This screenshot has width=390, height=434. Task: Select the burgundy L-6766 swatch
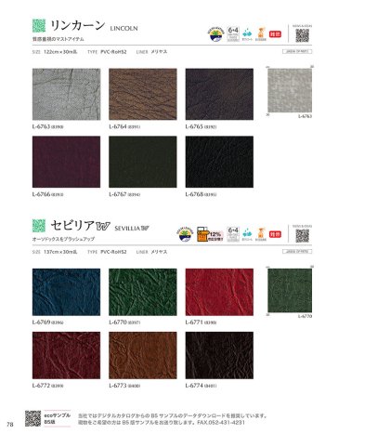point(66,162)
